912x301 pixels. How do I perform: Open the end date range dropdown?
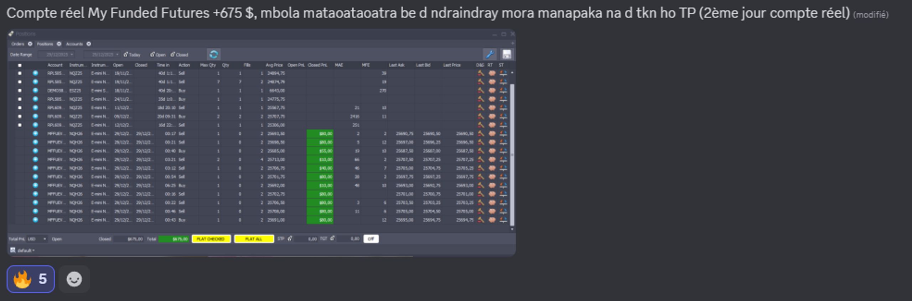click(x=102, y=54)
